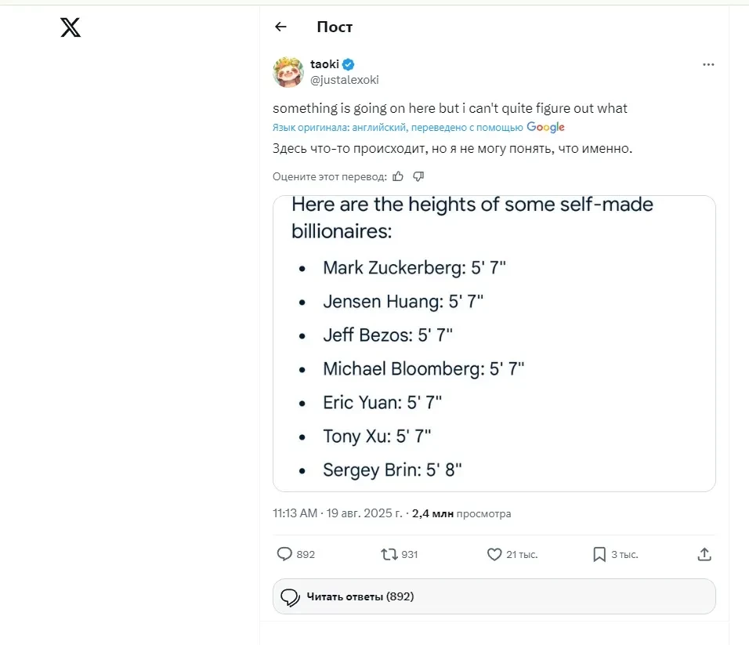
Task: Repost this post with retweet icon
Action: (389, 554)
